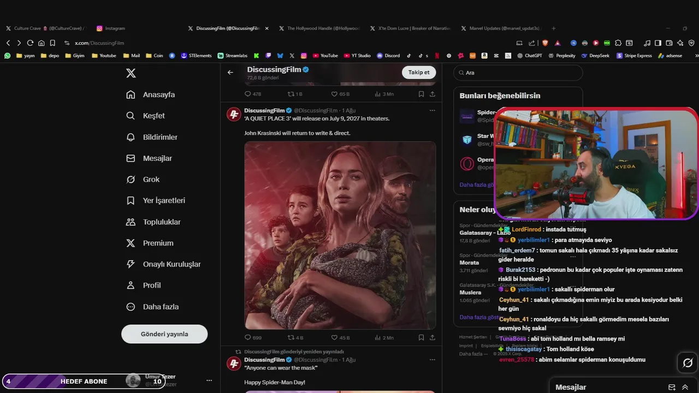This screenshot has width=699, height=393.
Task: Compose new message in Mesajlar drawer
Action: coord(672,387)
